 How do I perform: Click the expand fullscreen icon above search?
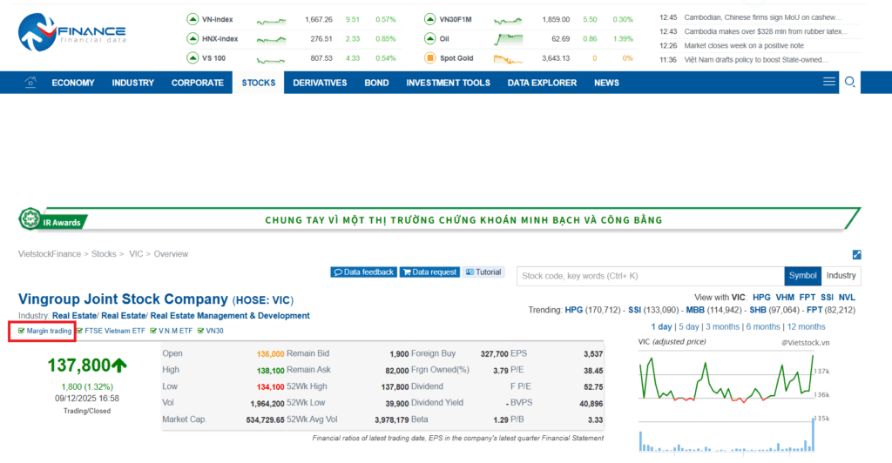pos(857,254)
